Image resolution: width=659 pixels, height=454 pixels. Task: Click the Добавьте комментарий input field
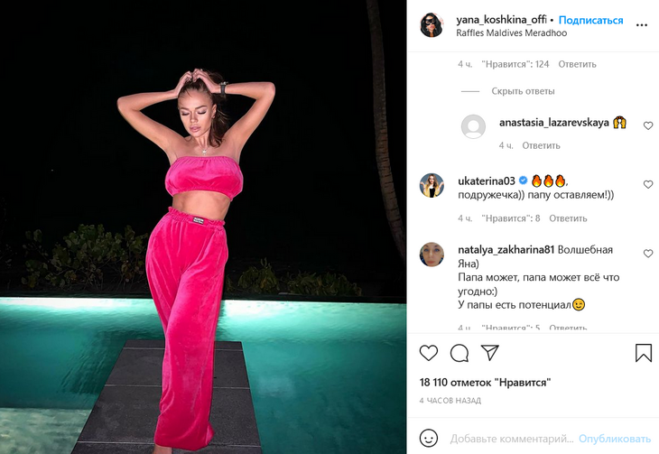pos(512,439)
